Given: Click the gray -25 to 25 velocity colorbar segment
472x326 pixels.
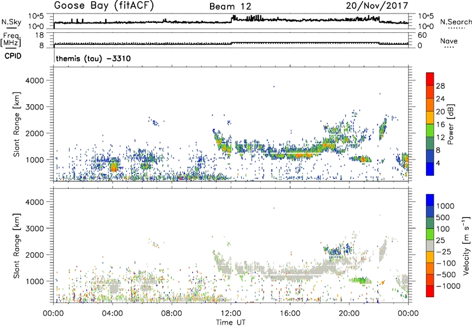Looking at the screenshot, I should [x=430, y=245].
